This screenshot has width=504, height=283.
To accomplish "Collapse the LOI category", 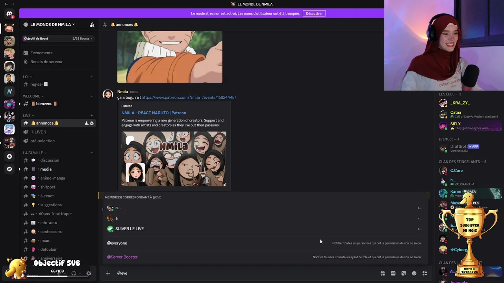I will (28, 77).
